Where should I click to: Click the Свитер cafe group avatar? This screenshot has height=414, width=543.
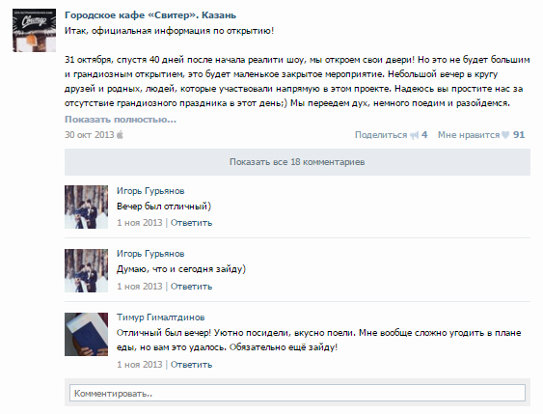coord(35,31)
